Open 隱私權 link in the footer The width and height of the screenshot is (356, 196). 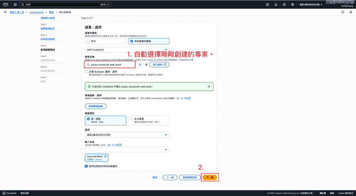[x=323, y=193]
